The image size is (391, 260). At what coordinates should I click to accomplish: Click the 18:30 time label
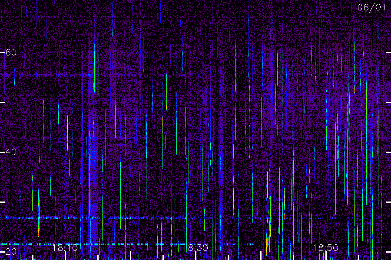[195, 247]
